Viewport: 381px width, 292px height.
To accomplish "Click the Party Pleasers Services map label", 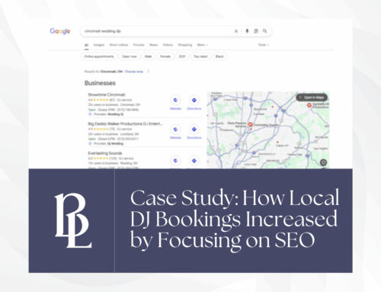I will coord(237,124).
